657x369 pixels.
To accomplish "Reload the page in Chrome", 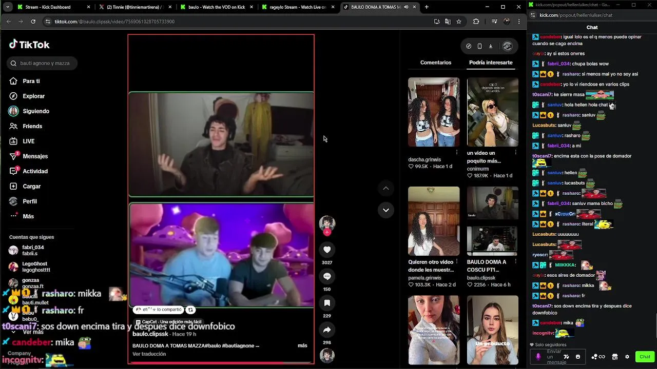I will click(x=33, y=22).
